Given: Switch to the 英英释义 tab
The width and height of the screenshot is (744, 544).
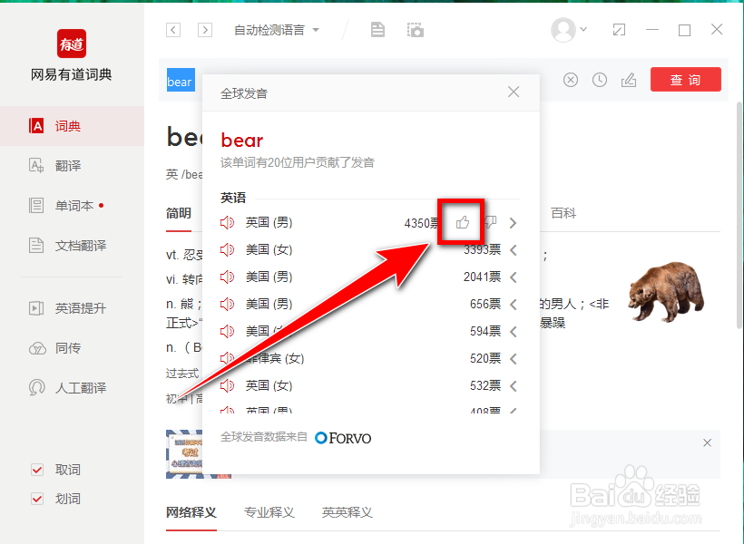Looking at the screenshot, I should pyautogui.click(x=347, y=512).
